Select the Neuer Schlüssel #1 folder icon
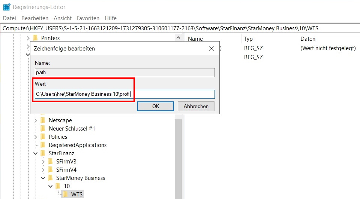Image resolution: width=360 pixels, height=199 pixels. click(x=43, y=128)
